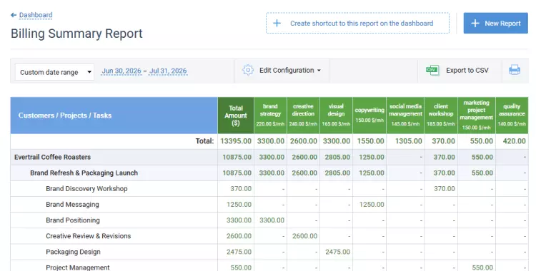The image size is (536, 271).
Task: Click the plus icon in the shortcut box
Action: click(x=277, y=24)
